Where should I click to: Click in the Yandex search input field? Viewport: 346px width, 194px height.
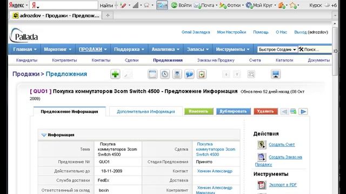tap(64, 5)
